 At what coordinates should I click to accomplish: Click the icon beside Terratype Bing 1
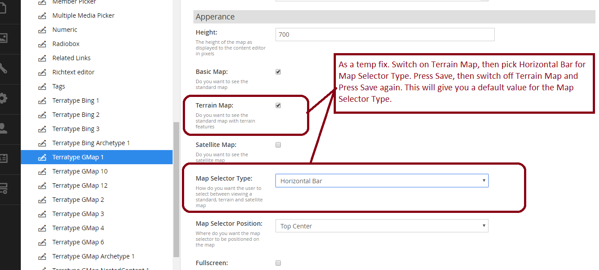[42, 100]
